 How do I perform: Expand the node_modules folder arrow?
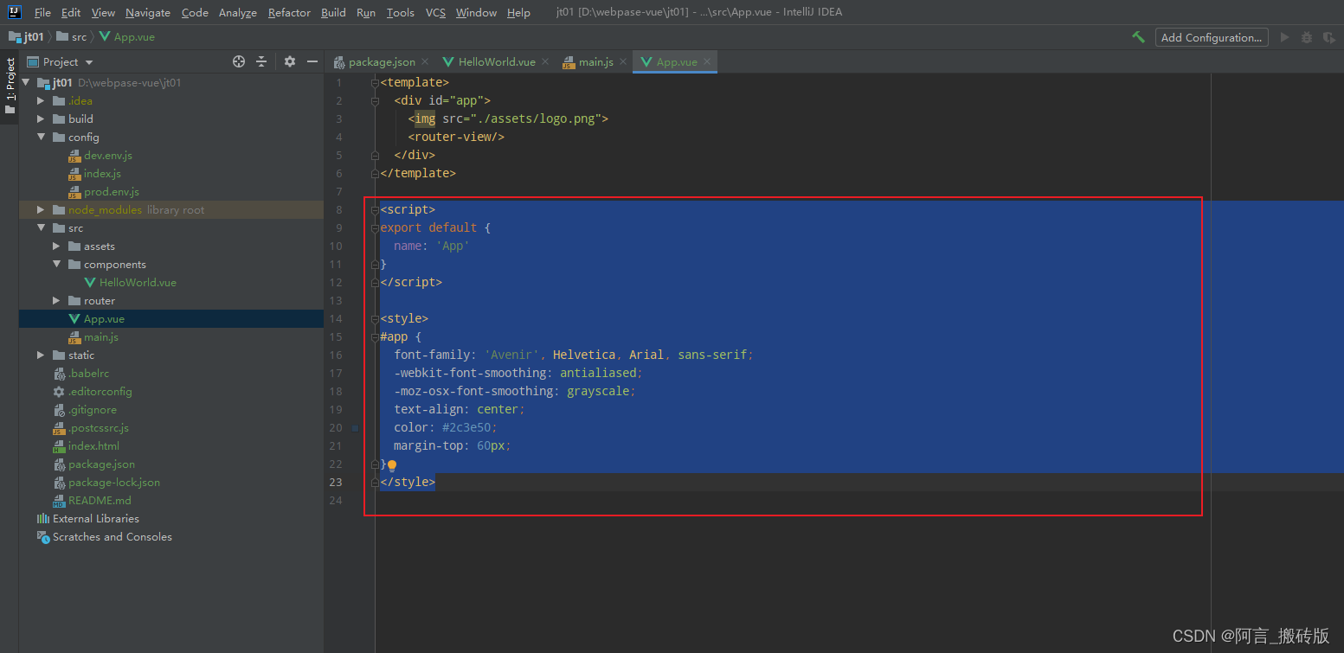tap(41, 209)
